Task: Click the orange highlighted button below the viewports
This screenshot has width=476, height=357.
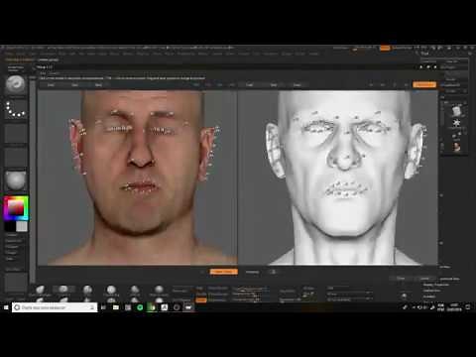Action: 224,272
